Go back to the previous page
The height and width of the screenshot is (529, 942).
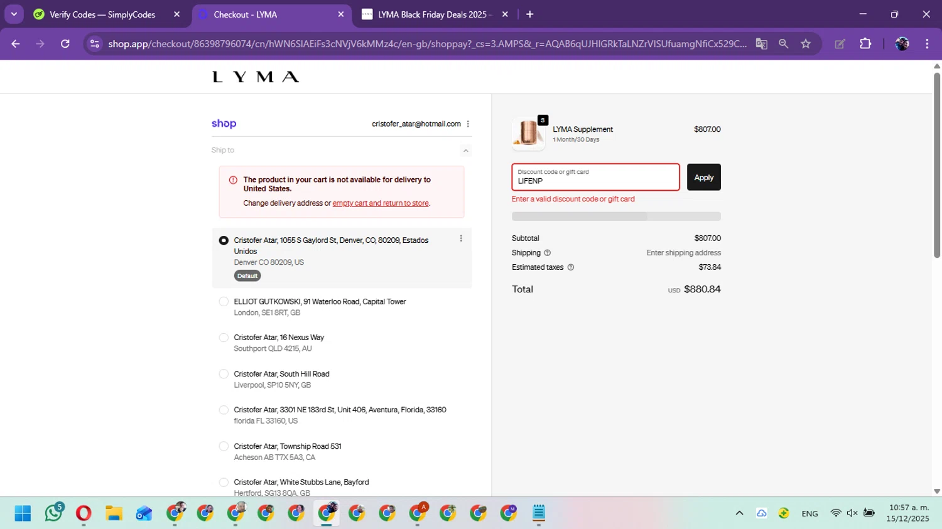(16, 44)
